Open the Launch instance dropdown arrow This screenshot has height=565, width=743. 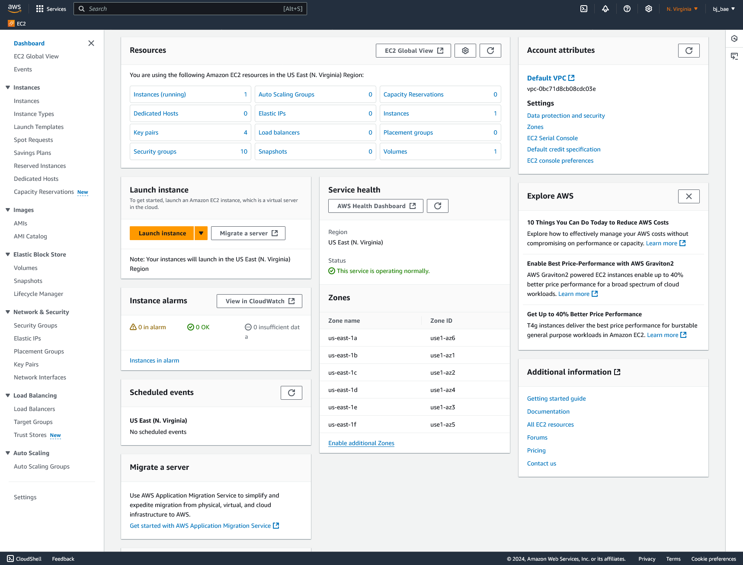(201, 233)
